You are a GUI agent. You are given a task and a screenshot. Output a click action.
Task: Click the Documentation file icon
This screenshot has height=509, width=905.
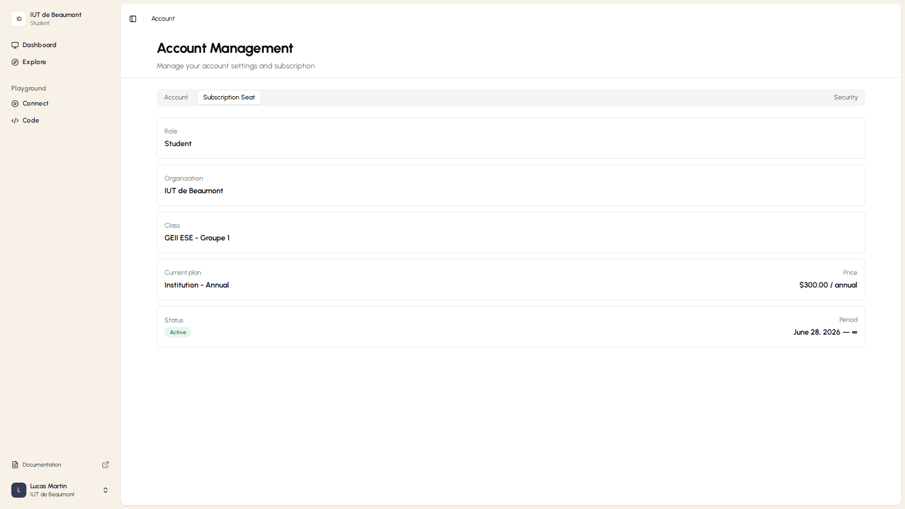[15, 465]
